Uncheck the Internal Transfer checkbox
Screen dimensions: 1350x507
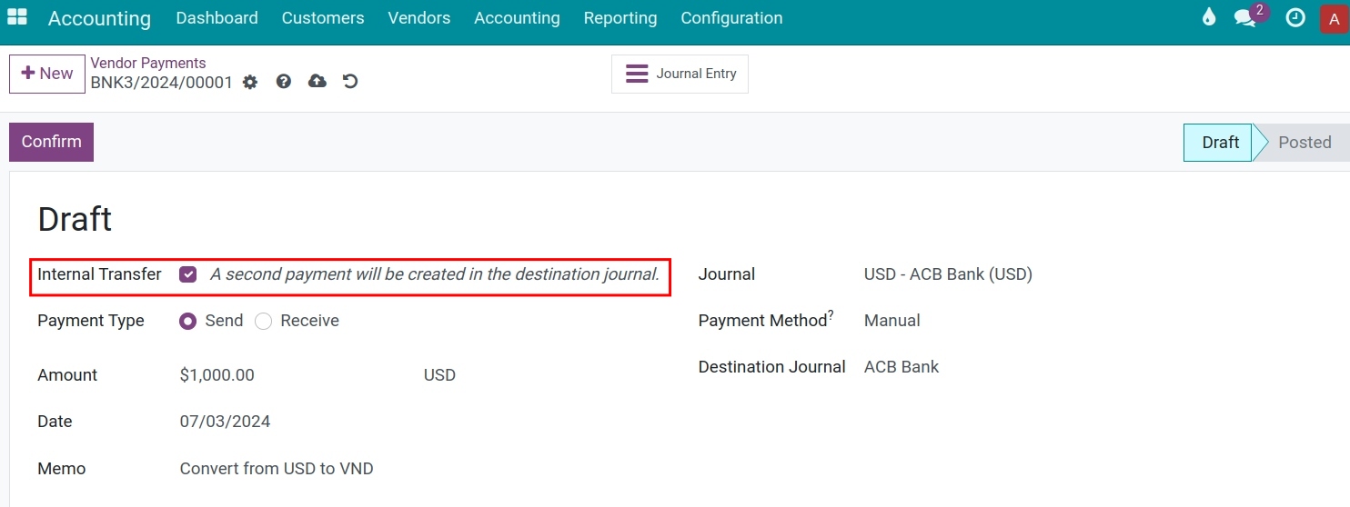click(x=188, y=274)
